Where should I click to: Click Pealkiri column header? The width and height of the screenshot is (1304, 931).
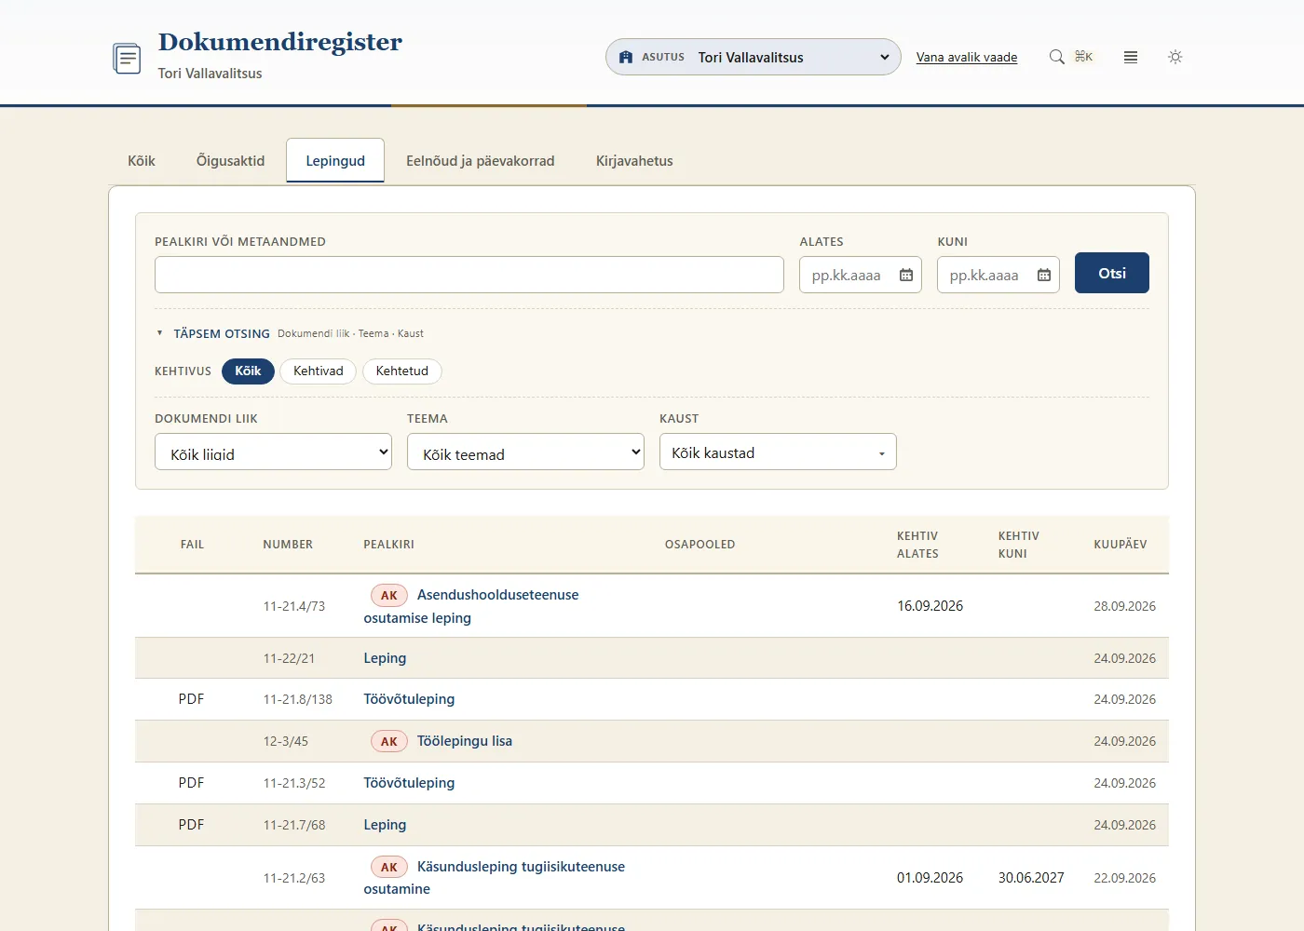click(x=389, y=545)
